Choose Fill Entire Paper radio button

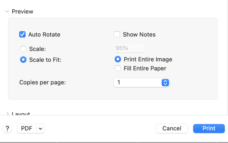(x=118, y=68)
